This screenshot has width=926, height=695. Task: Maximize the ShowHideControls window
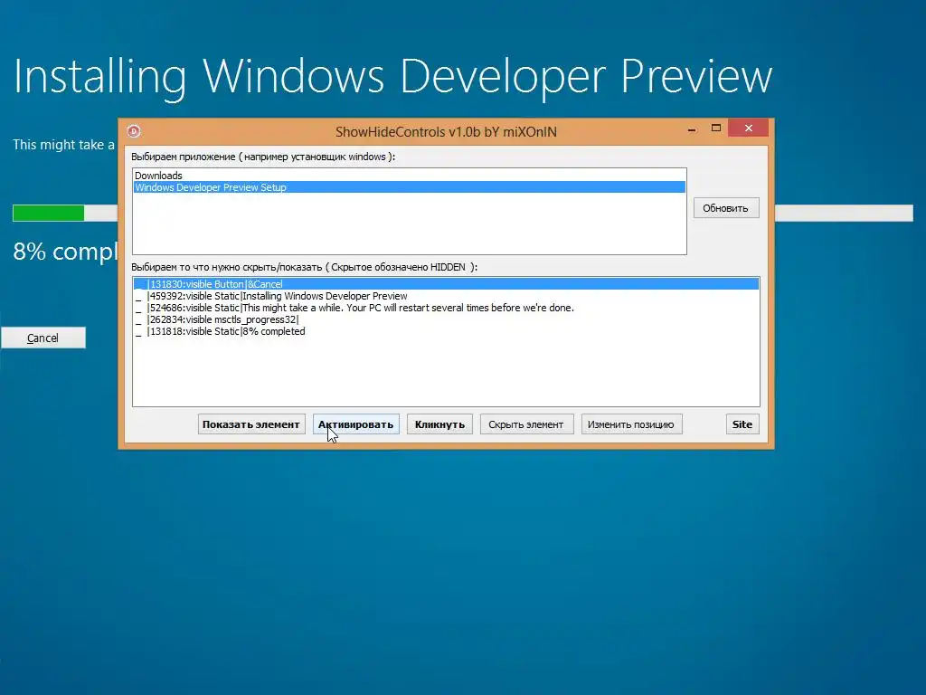coord(716,129)
